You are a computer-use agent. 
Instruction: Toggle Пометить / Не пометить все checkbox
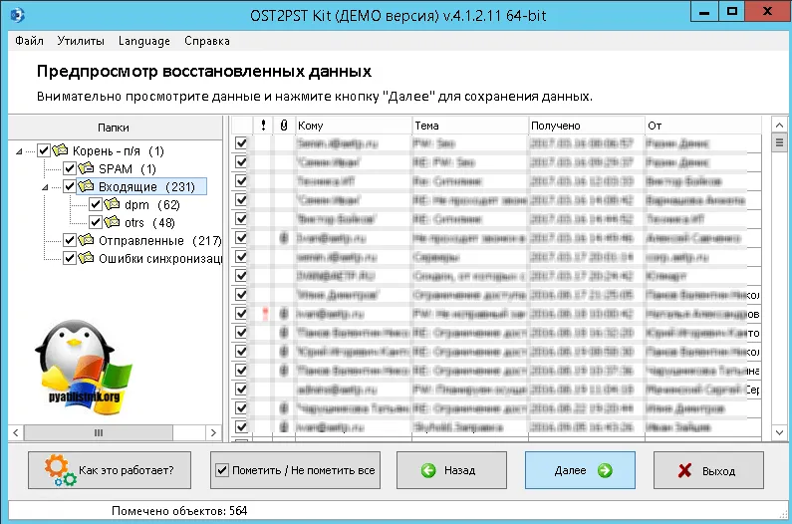pos(222,470)
